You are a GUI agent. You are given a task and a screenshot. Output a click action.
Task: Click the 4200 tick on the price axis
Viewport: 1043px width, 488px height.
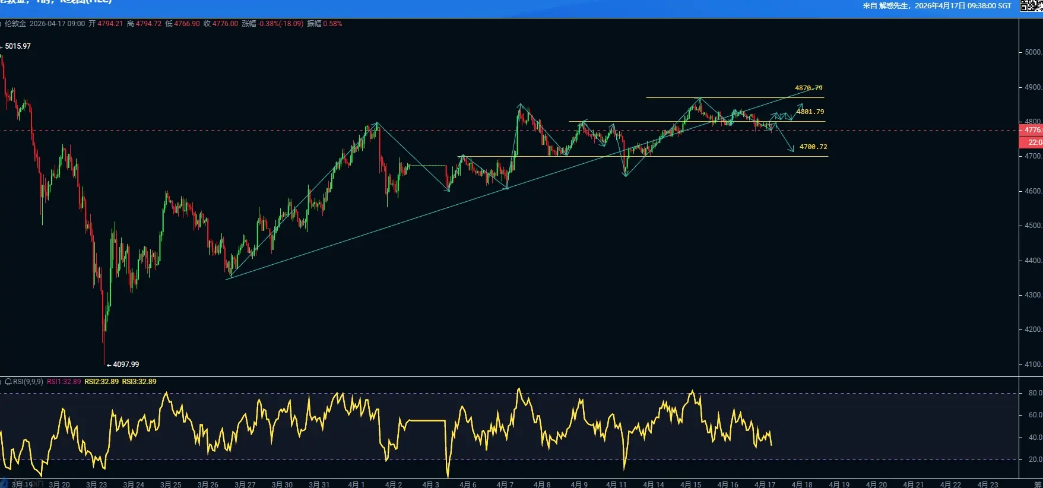[1034, 329]
